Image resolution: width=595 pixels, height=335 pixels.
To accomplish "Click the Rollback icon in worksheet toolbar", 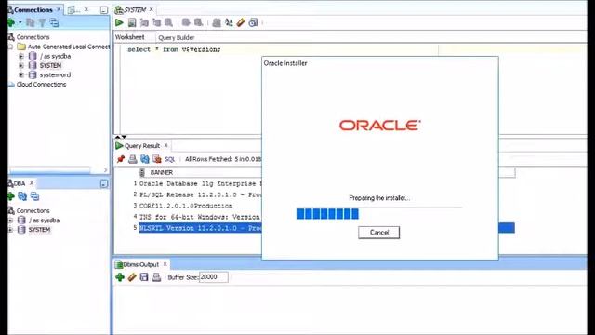I will 198,22.
